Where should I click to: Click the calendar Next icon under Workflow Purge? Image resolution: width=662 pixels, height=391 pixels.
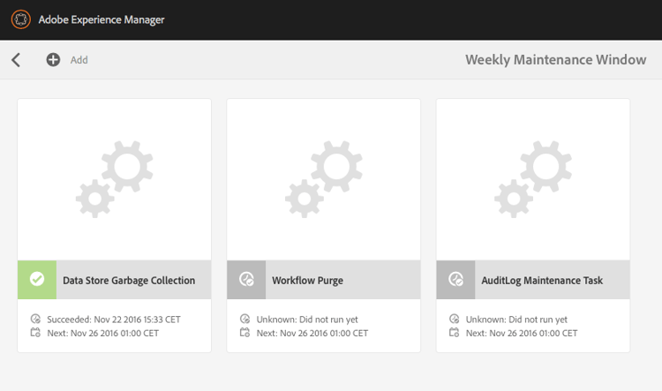[244, 333]
